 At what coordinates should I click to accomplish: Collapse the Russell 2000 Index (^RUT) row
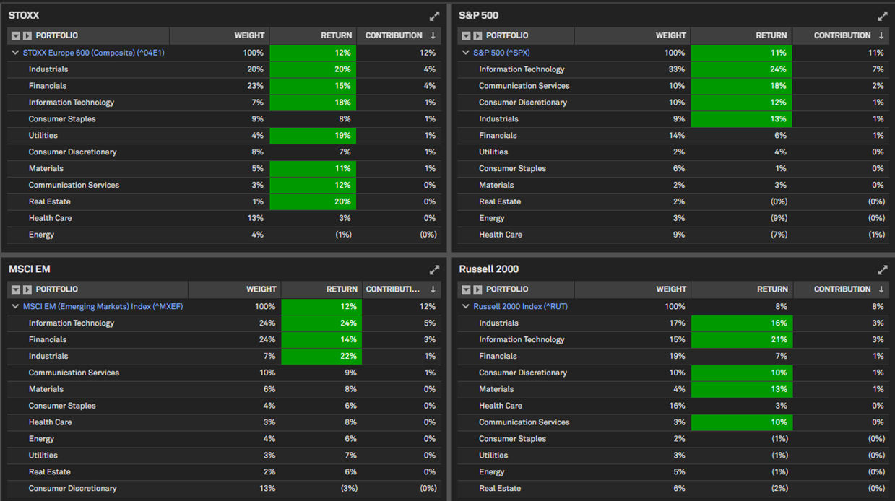(466, 307)
